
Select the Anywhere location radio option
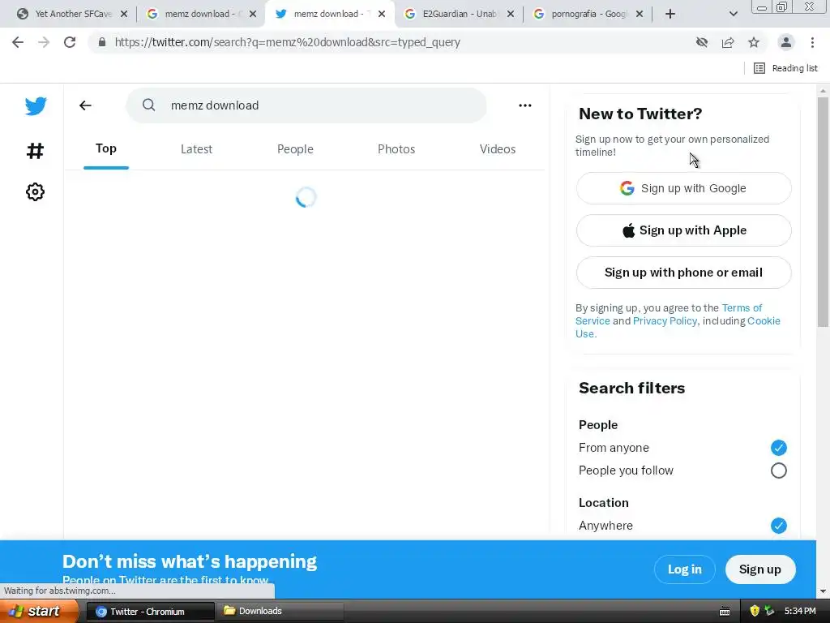pyautogui.click(x=778, y=526)
